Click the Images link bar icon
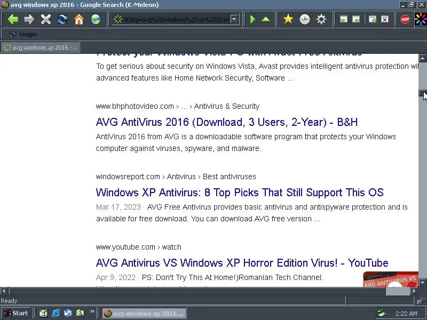Viewport: 427px width, 320px height. pyautogui.click(x=12, y=35)
